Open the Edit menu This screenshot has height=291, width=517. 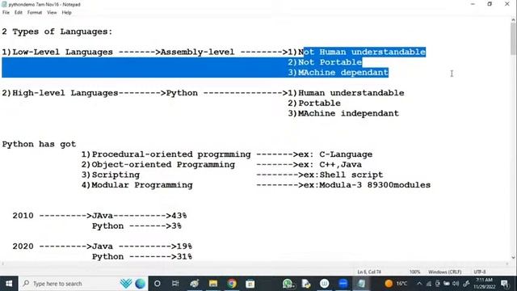pos(18,13)
